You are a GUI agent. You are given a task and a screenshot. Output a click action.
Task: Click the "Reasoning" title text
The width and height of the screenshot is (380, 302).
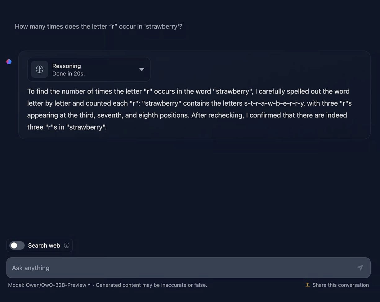click(x=66, y=66)
